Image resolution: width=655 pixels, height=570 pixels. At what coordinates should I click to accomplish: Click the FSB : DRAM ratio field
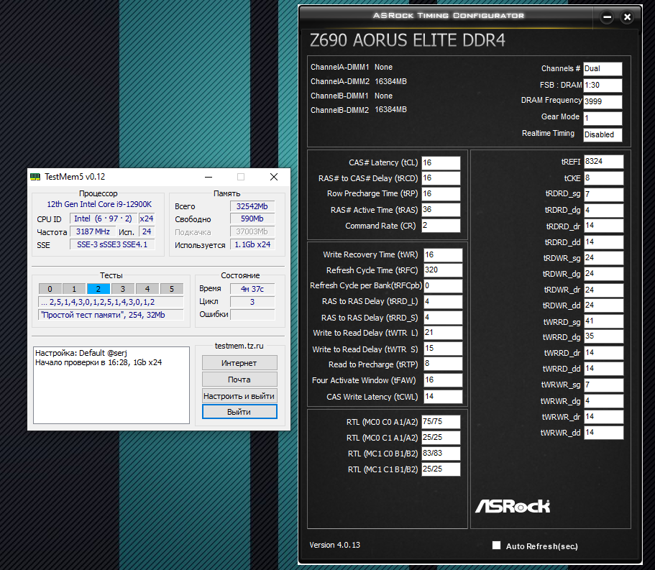[603, 86]
